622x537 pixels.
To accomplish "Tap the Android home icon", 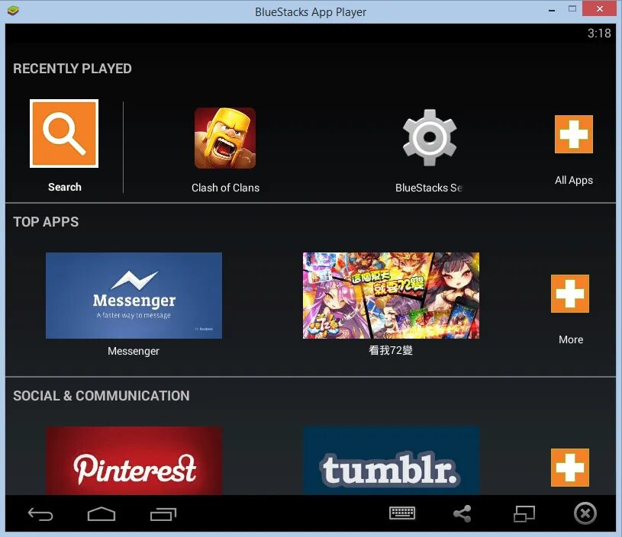I will (102, 514).
